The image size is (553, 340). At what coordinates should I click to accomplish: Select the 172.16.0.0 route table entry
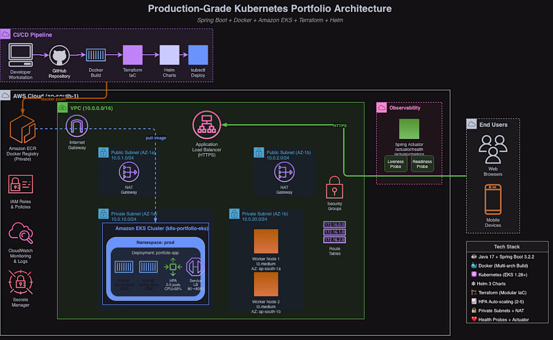[x=334, y=225]
